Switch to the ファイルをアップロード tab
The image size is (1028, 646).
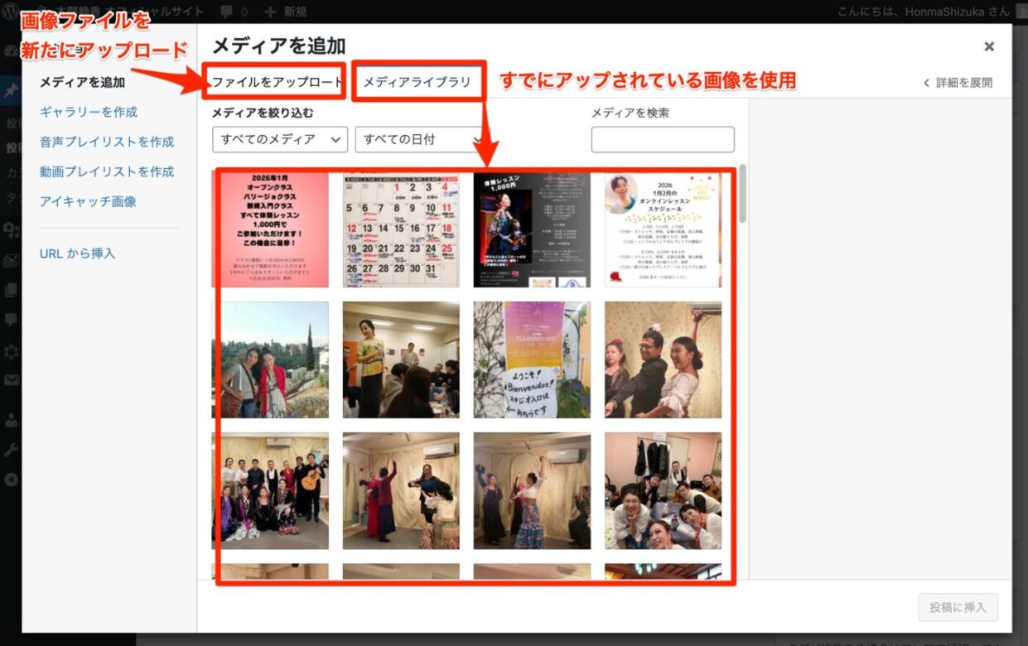276,82
